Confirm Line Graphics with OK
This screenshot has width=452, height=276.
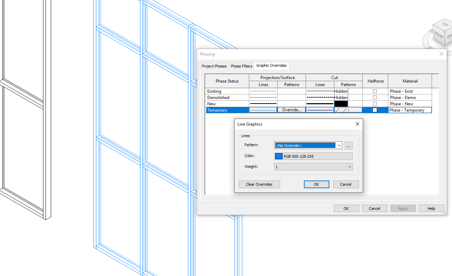tap(317, 184)
